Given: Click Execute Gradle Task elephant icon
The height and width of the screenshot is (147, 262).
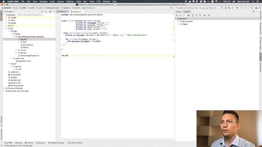Looking at the screenshot, I should 188,16.
